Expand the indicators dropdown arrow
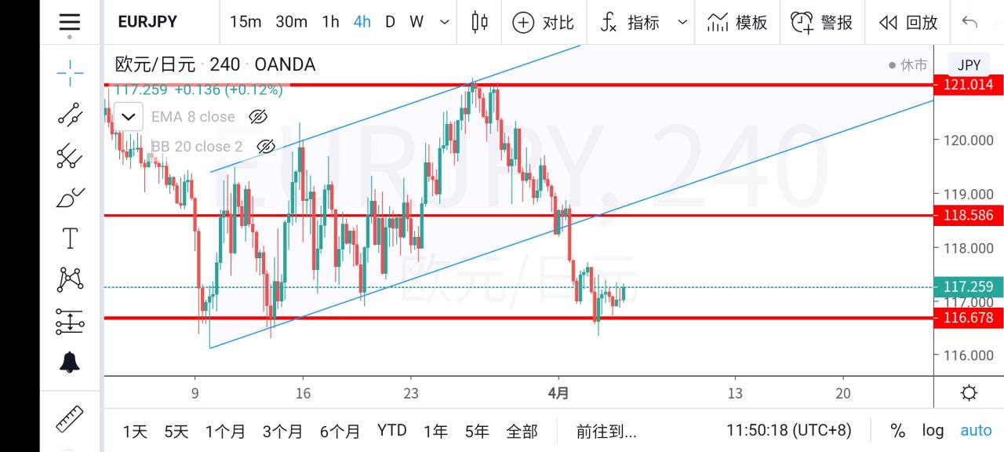 coord(682,22)
